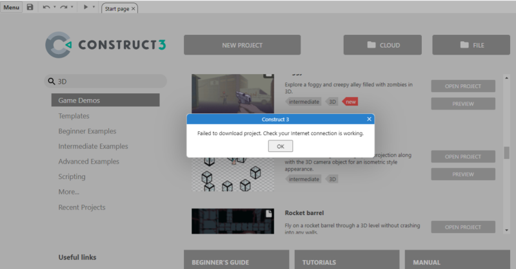The image size is (516, 269).
Task: Click the foggy zombie alley thumbnail
Action: click(233, 93)
